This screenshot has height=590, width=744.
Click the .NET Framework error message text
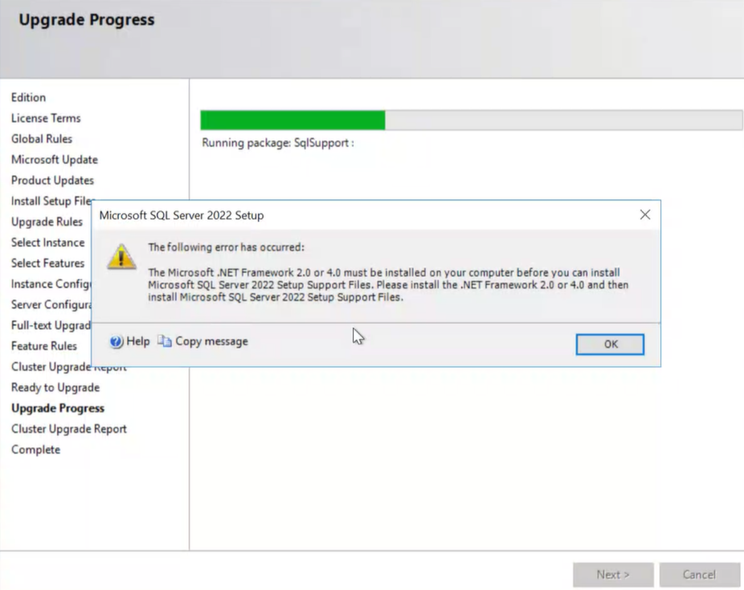pos(389,284)
